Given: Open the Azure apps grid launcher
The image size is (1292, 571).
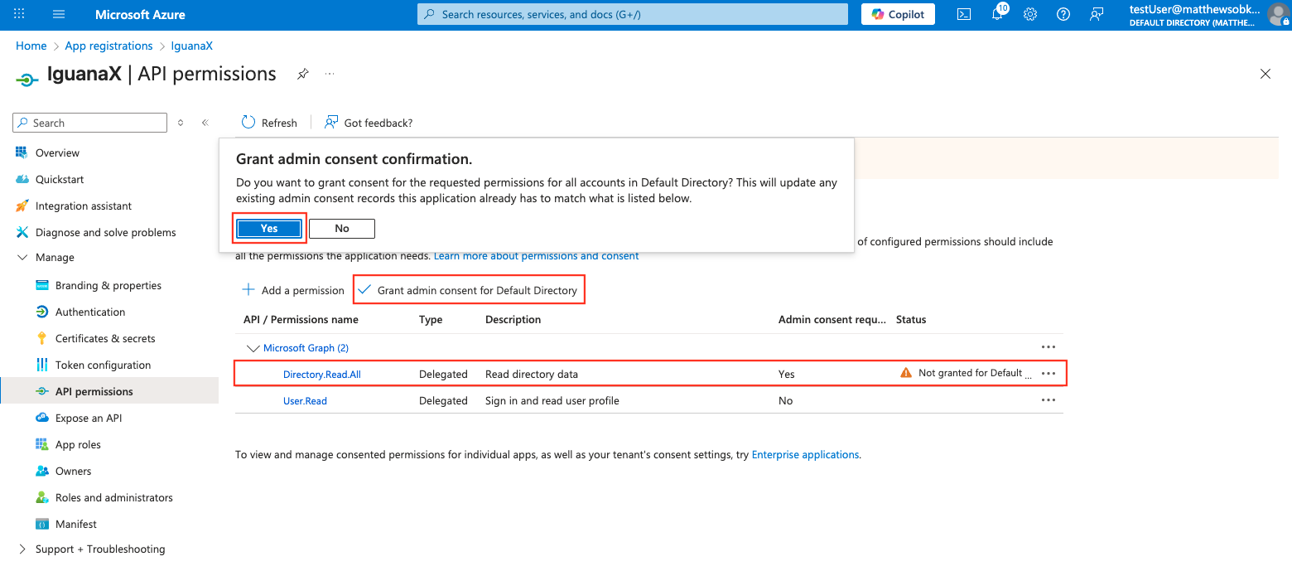Looking at the screenshot, I should [x=19, y=14].
